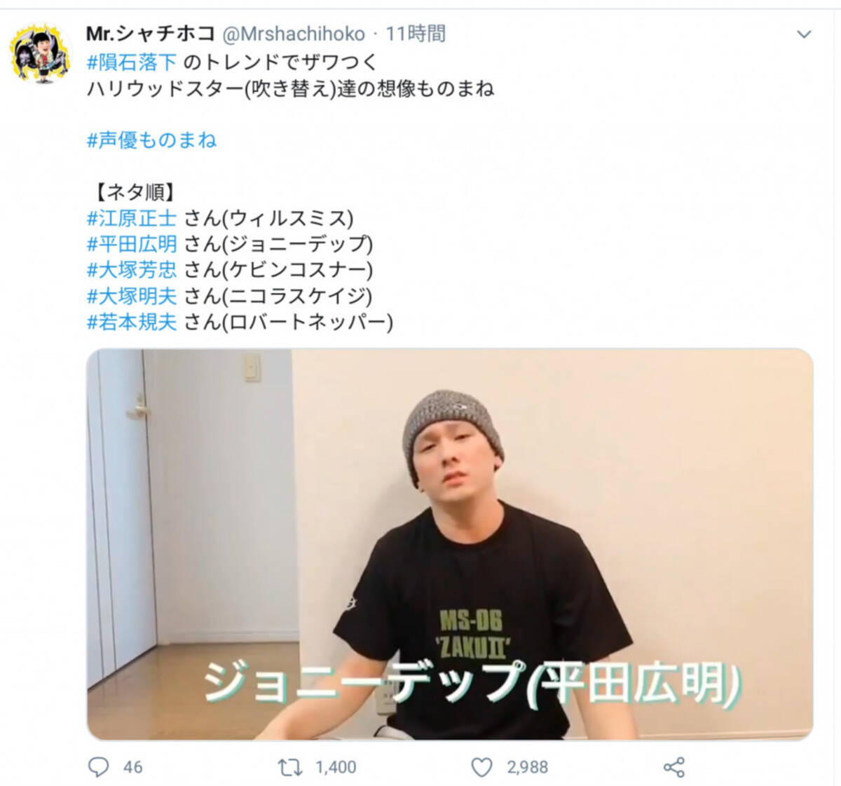
Task: Open the share icon below the video
Action: [674, 767]
